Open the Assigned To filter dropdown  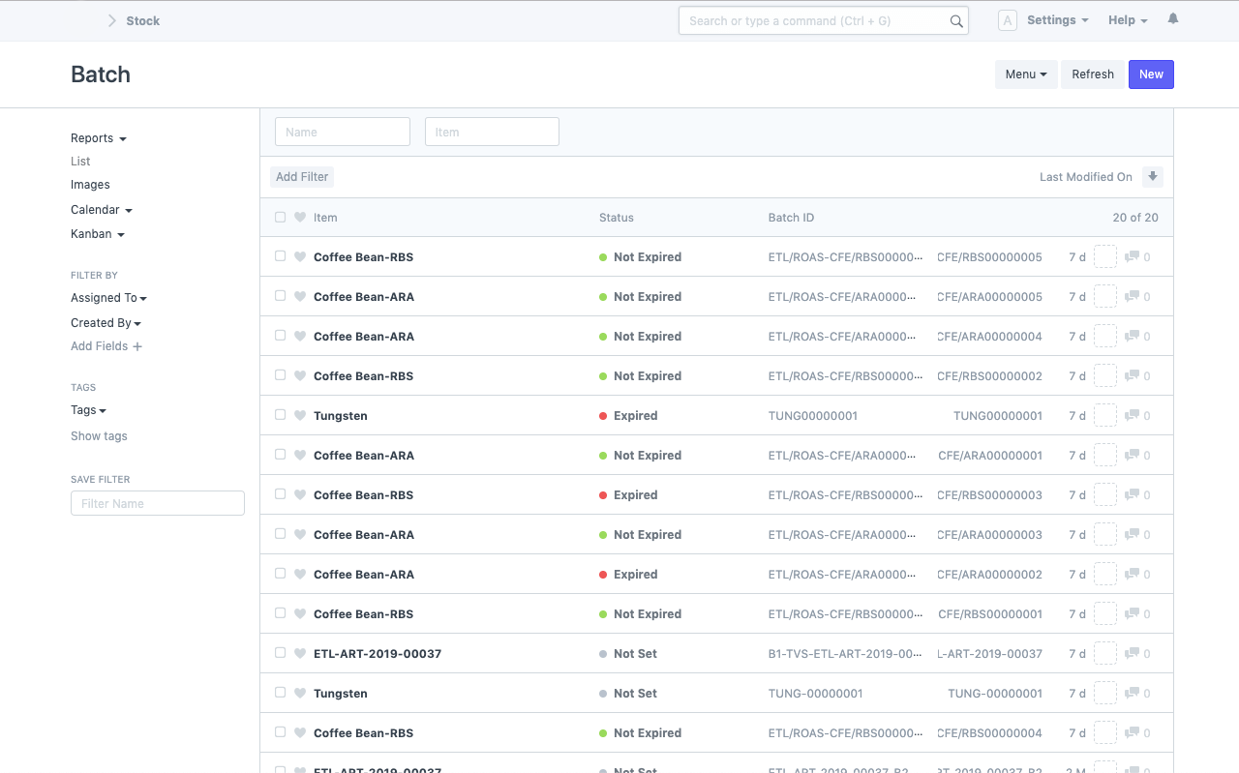(x=108, y=298)
